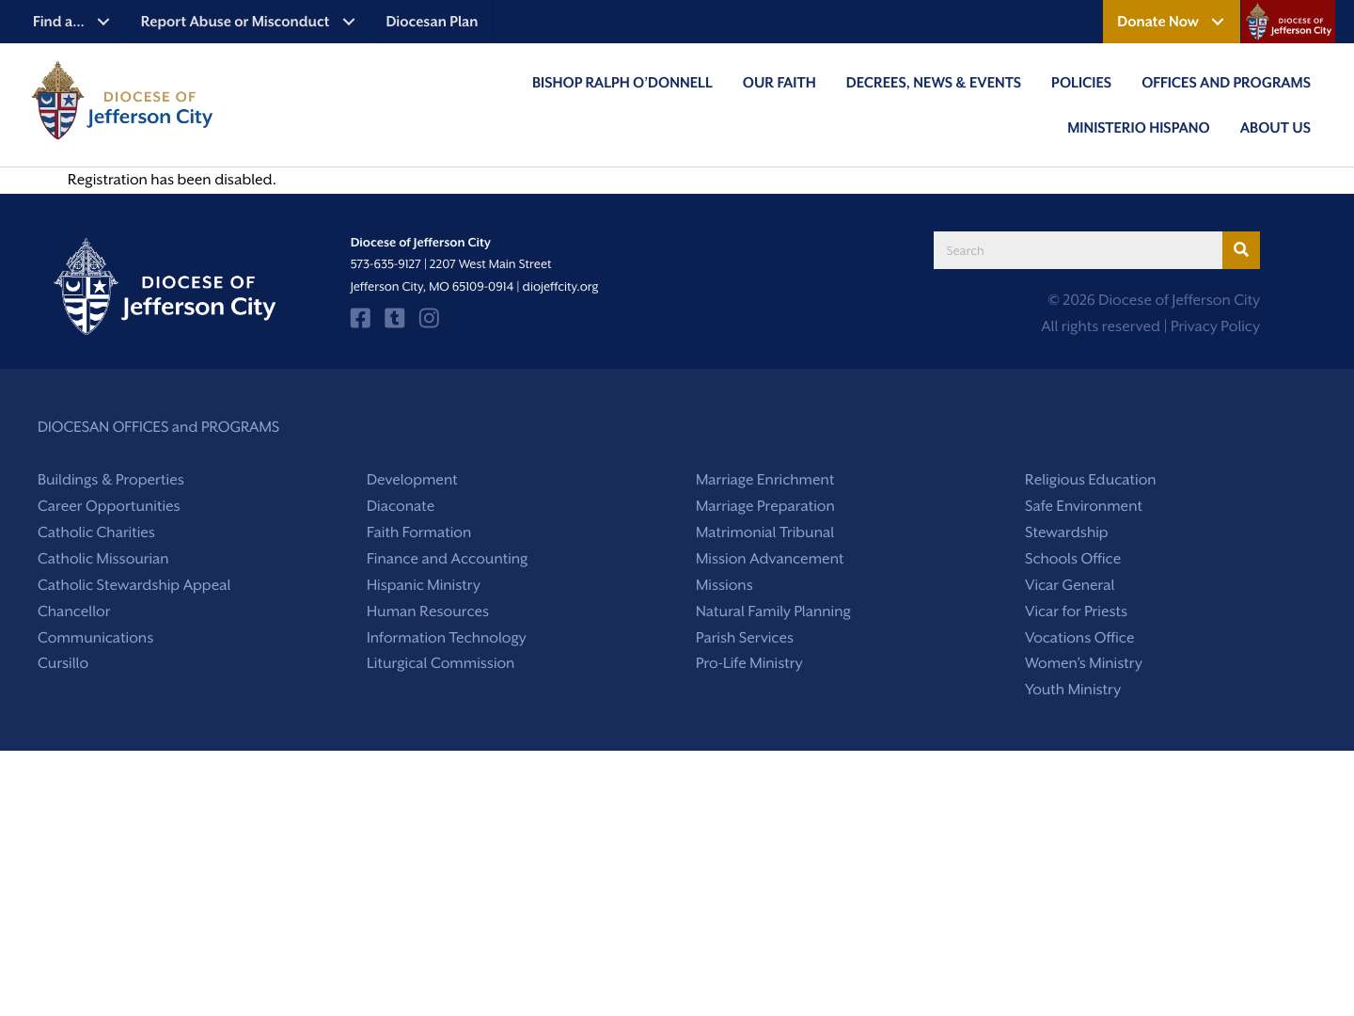Open the diocese Instagram page
This screenshot has height=1016, width=1354.
click(429, 318)
